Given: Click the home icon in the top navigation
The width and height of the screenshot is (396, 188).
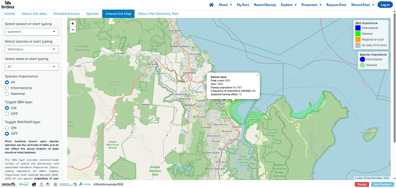Looking at the screenshot, I should [x=211, y=4].
